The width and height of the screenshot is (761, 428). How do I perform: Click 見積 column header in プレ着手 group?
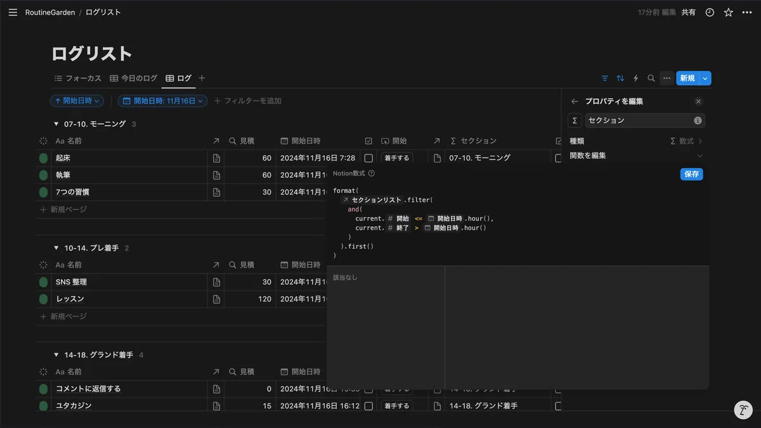coord(242,265)
